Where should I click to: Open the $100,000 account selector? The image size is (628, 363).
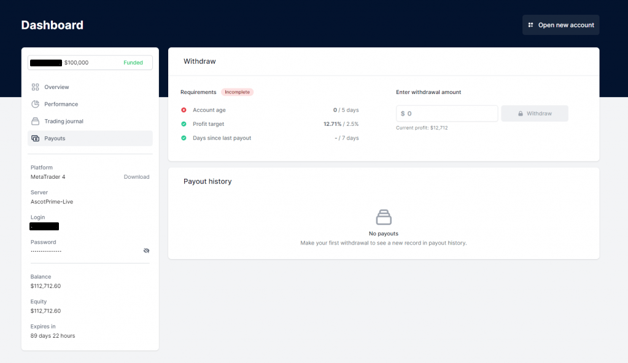point(90,62)
